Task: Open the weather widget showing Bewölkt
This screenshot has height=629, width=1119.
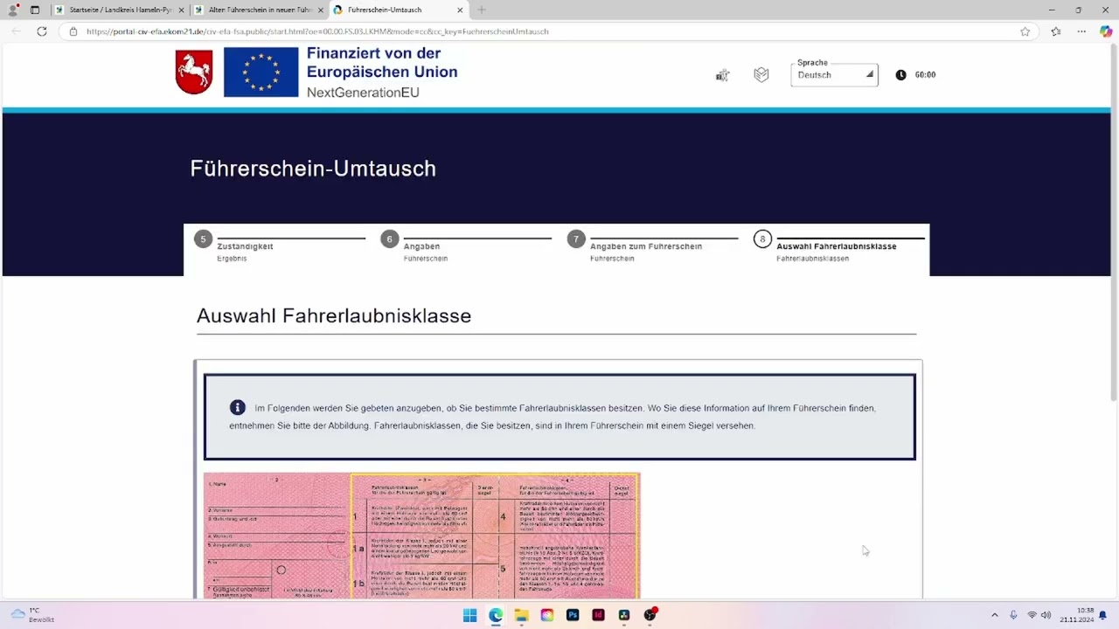Action: click(x=32, y=615)
